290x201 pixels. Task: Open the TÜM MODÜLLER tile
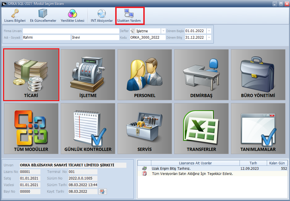[31, 129]
